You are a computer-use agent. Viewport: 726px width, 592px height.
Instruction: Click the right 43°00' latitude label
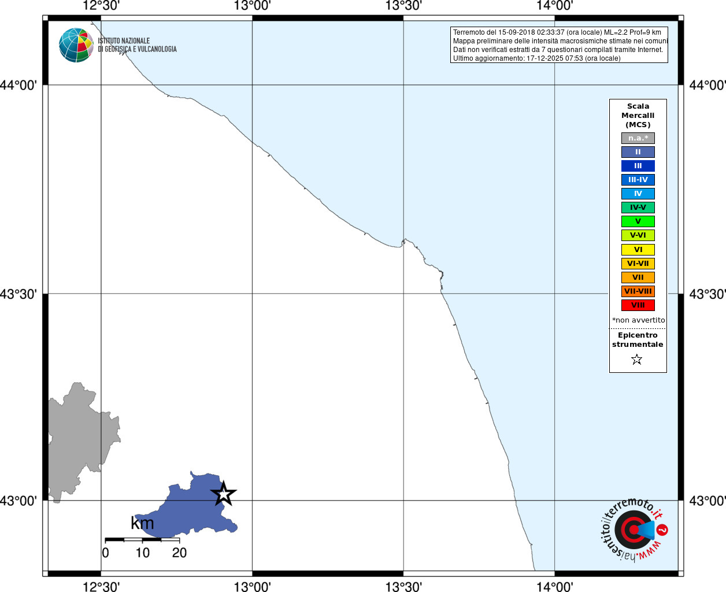point(708,501)
